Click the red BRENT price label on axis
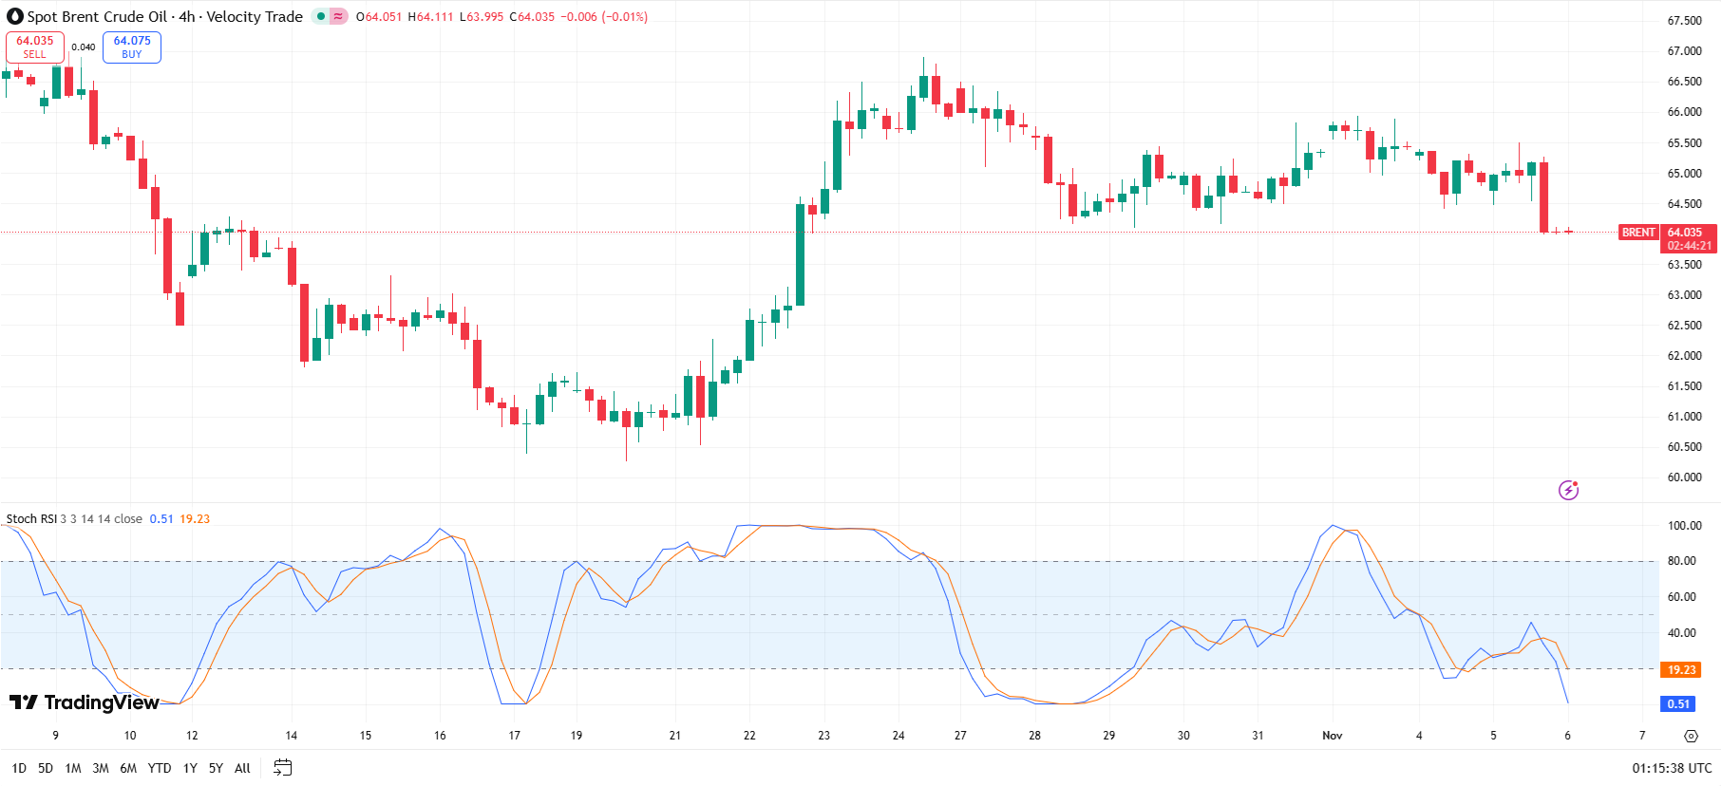The image size is (1721, 786). pos(1638,233)
